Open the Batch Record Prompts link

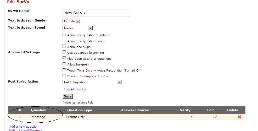click(26, 130)
